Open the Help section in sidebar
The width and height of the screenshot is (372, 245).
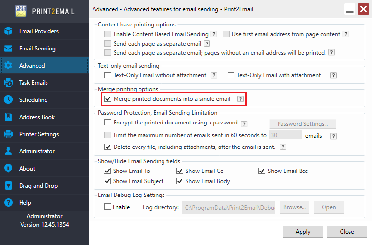coord(25,203)
